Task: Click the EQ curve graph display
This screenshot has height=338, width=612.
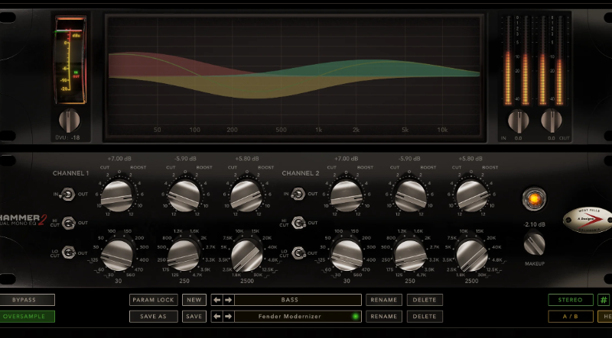Action: tap(295, 77)
